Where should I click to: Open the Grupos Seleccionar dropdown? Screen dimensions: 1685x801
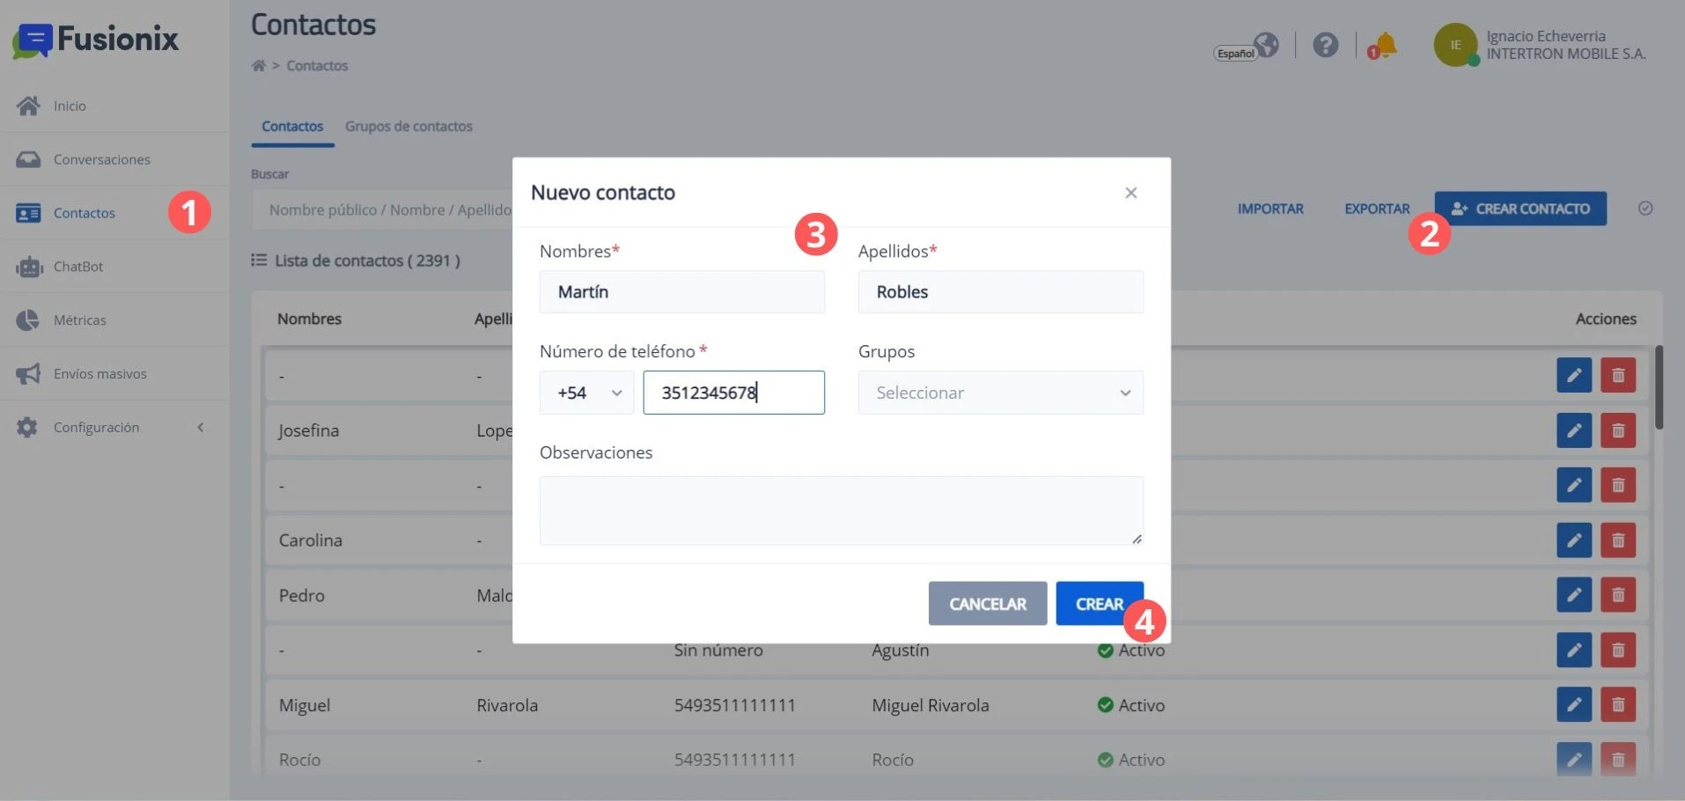[1000, 393]
